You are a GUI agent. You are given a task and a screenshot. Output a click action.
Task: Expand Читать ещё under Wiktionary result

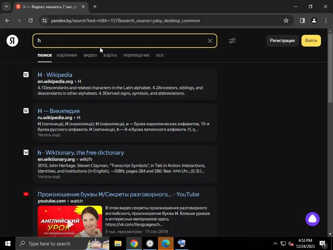(49, 176)
